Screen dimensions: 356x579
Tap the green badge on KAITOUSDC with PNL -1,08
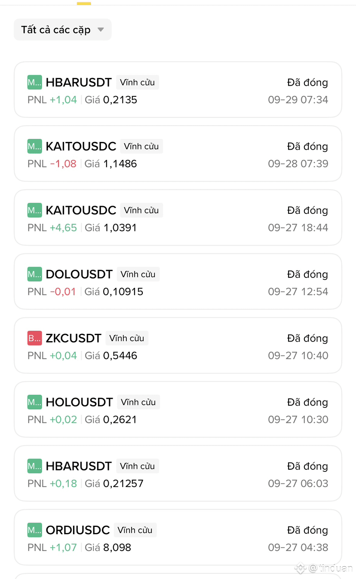pyautogui.click(x=34, y=146)
